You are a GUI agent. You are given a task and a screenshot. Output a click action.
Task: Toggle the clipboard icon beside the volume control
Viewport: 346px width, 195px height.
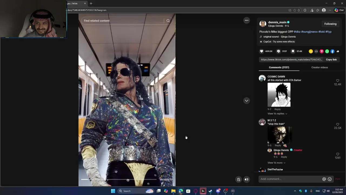(x=239, y=179)
